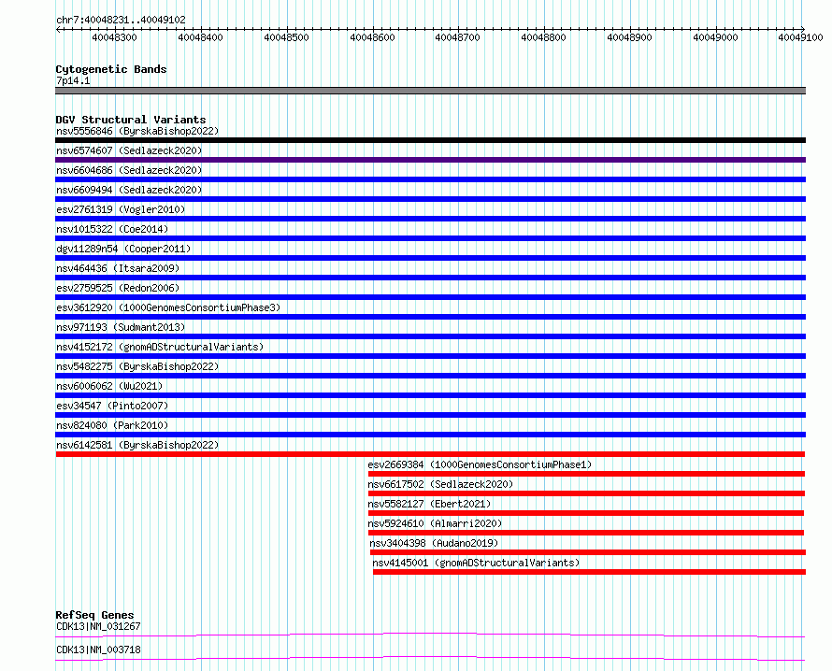832x671 pixels.
Task: Click esv3612920 (1000GenomesConsortiumPhase3) label
Action: click(x=168, y=307)
